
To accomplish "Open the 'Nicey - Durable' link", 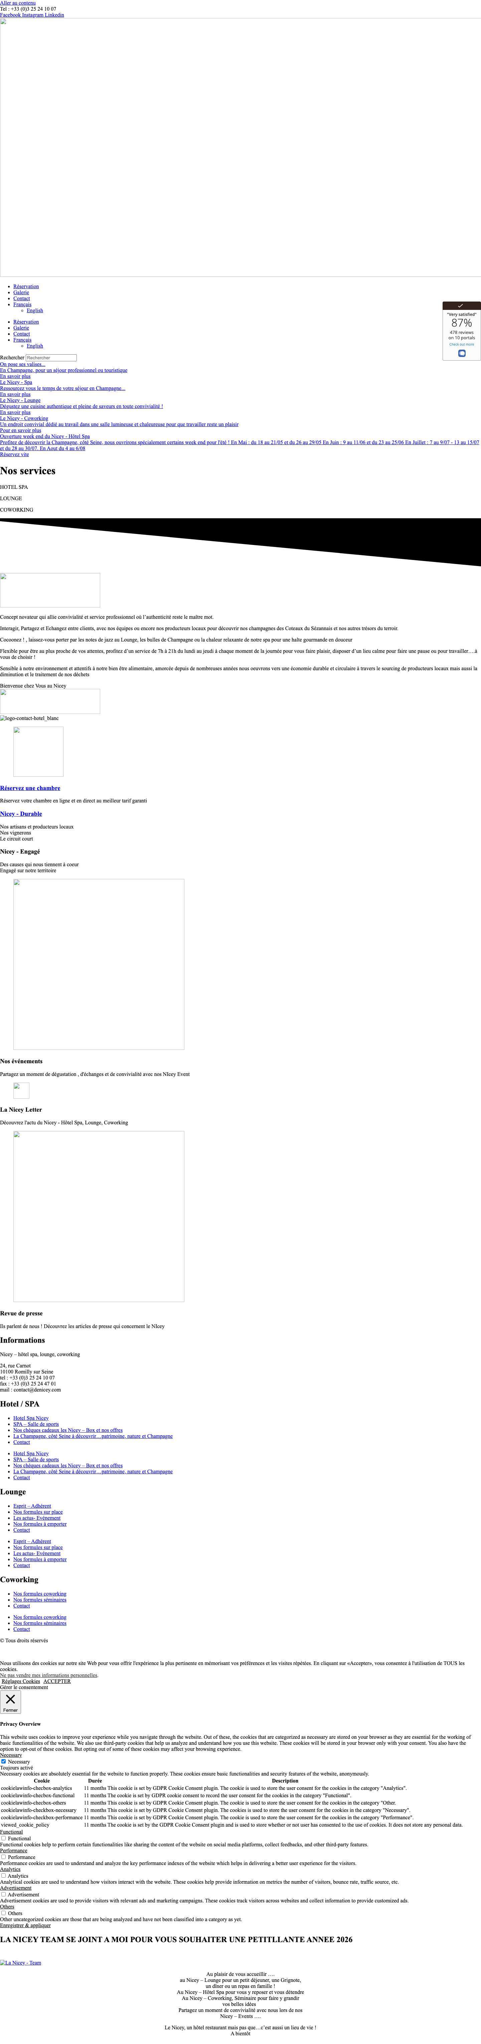I will pos(21,814).
